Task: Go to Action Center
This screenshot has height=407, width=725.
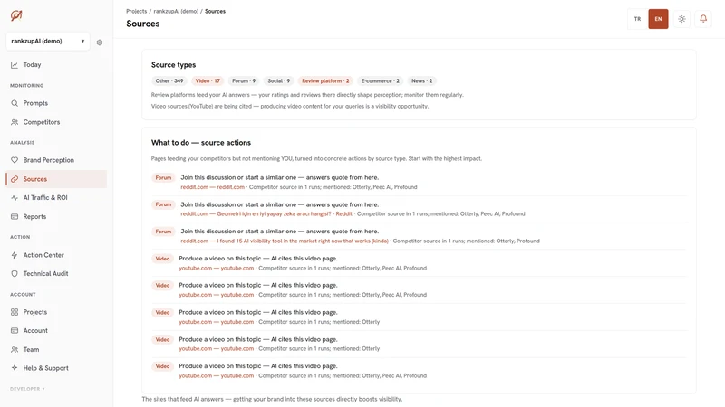Action: pyautogui.click(x=56, y=255)
